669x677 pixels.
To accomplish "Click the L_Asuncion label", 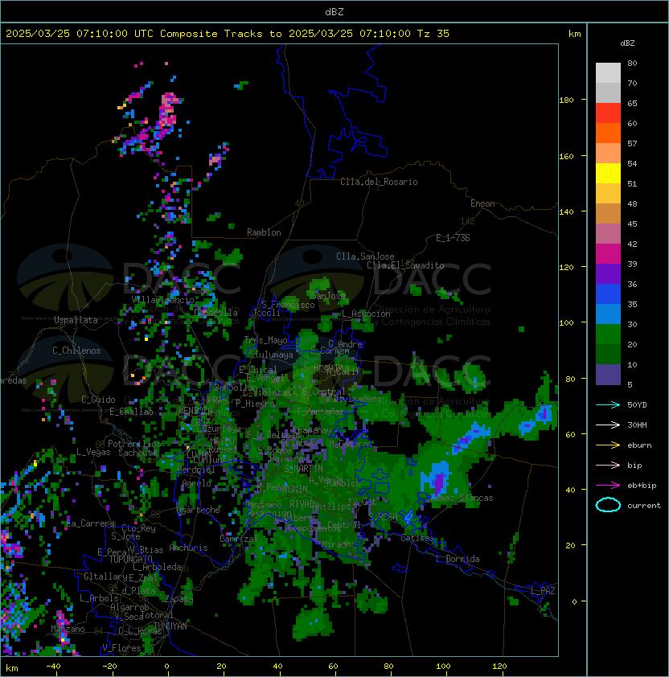I will pyautogui.click(x=366, y=314).
